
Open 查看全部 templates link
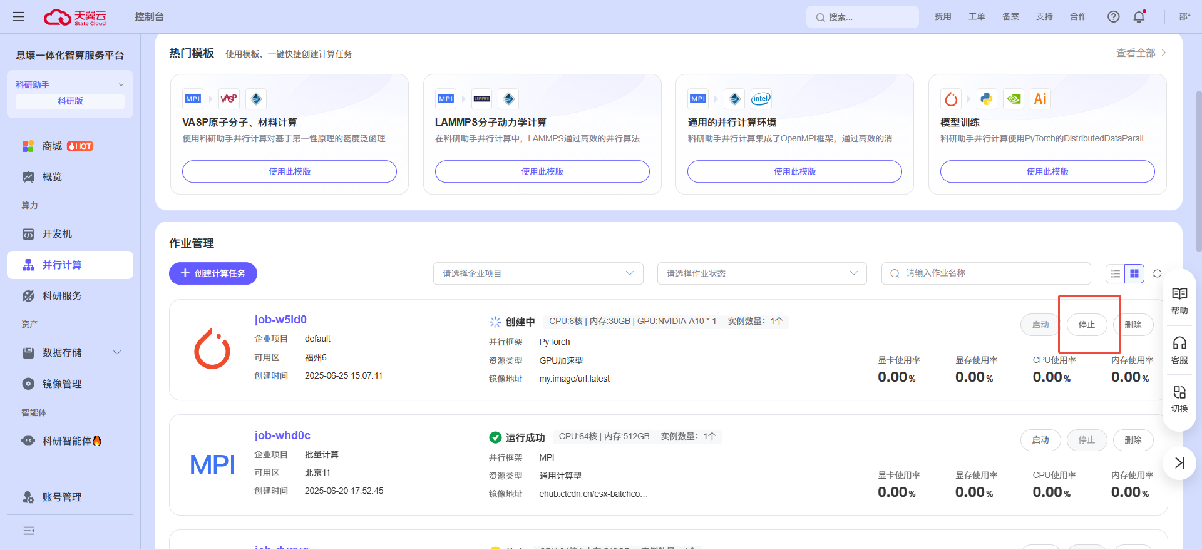click(x=1141, y=53)
